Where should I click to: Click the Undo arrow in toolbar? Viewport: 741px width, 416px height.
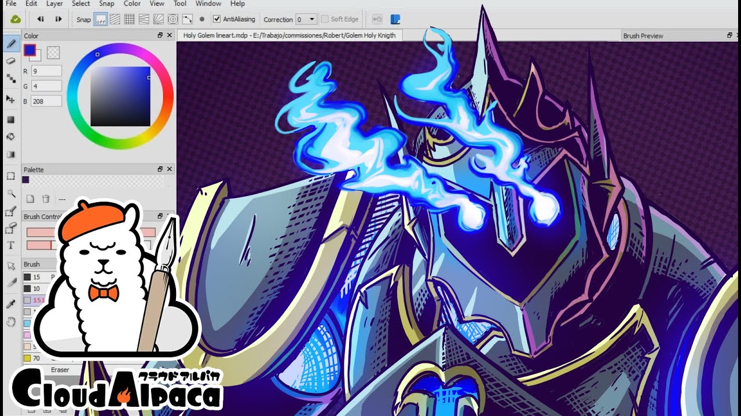(x=41, y=19)
